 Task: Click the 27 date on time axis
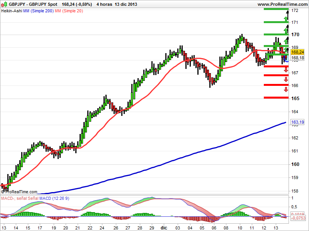[127, 228]
